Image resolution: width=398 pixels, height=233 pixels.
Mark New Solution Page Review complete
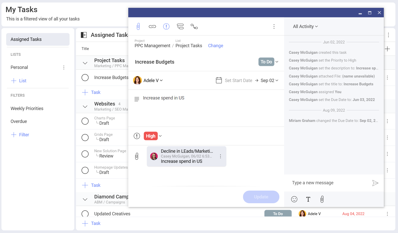click(85, 154)
